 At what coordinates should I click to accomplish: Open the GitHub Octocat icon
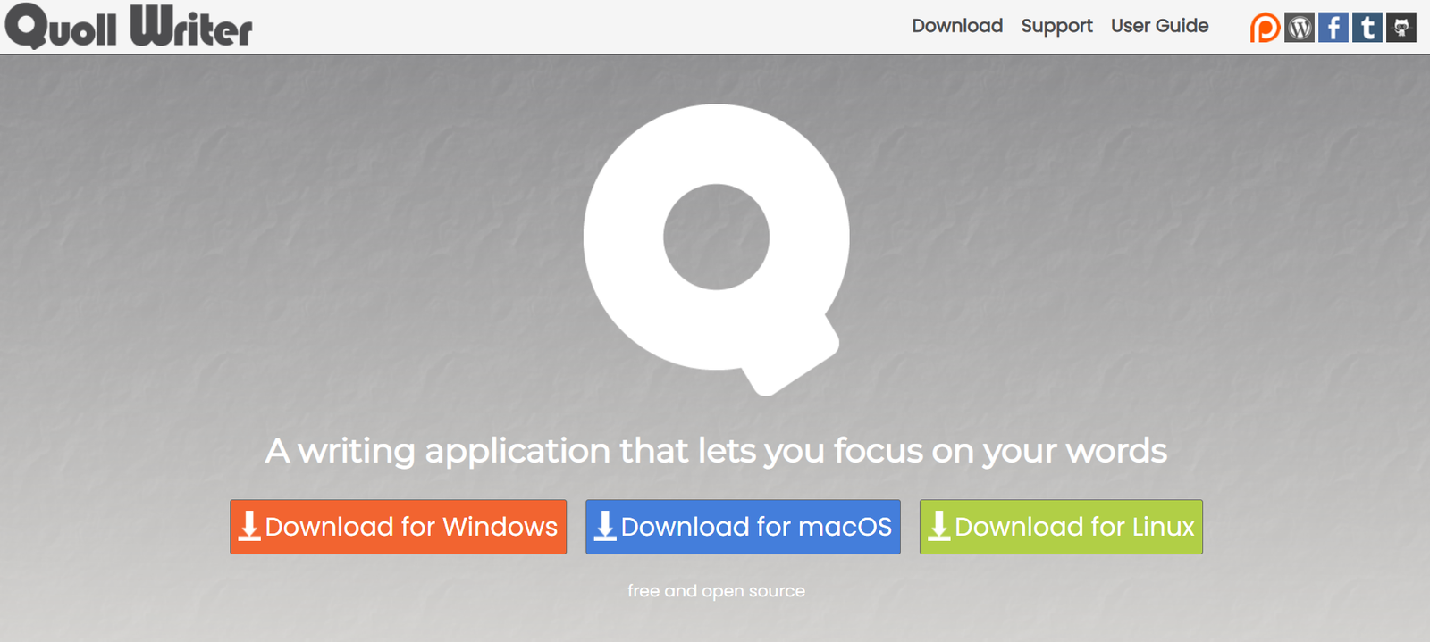click(x=1401, y=28)
